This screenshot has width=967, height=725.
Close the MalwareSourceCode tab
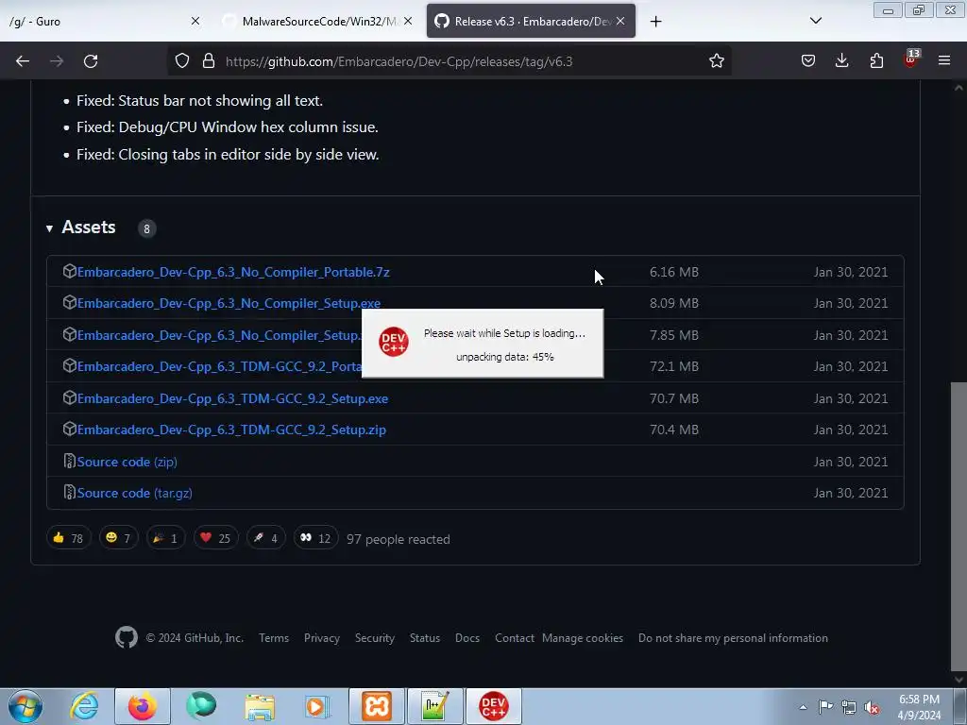coord(408,21)
